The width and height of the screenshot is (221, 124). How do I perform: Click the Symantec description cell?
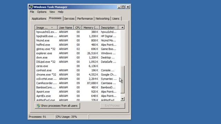109,79
